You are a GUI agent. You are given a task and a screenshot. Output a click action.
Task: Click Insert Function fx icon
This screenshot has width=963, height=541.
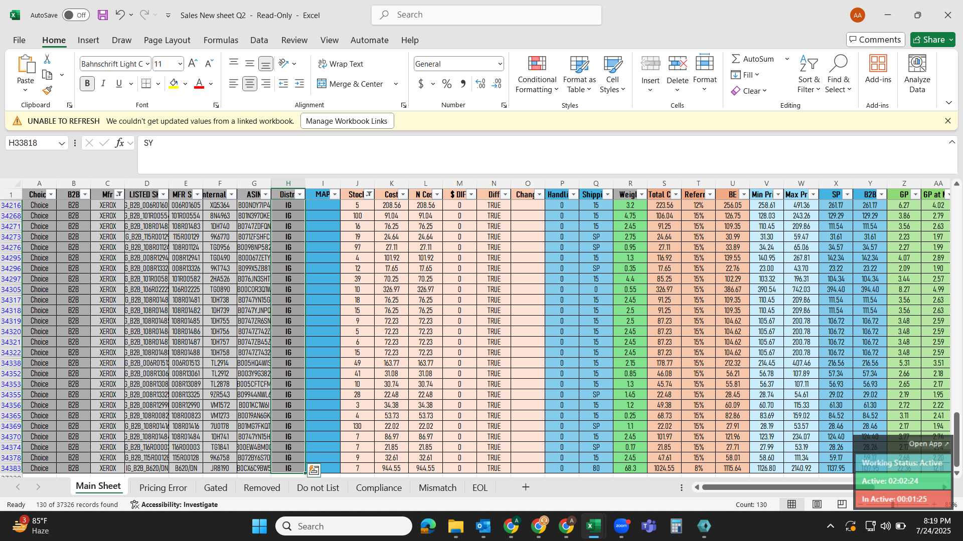click(x=119, y=143)
